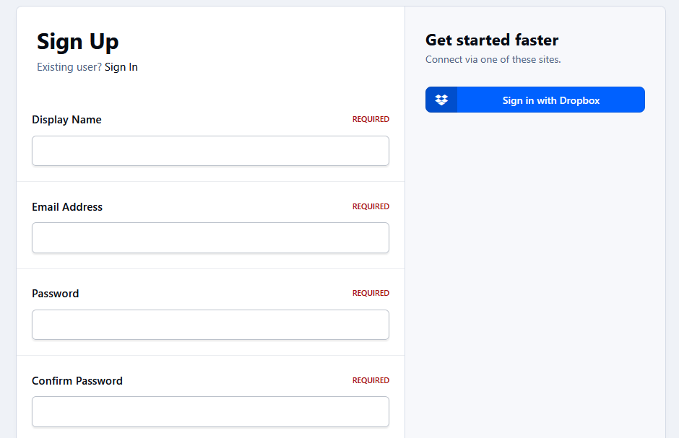Click the Email Address field label
Viewport: 679px width, 438px height.
[x=67, y=207]
